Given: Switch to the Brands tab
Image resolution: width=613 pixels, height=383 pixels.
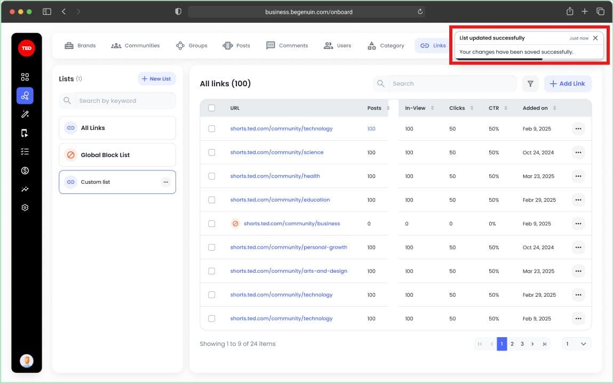Looking at the screenshot, I should coord(80,46).
